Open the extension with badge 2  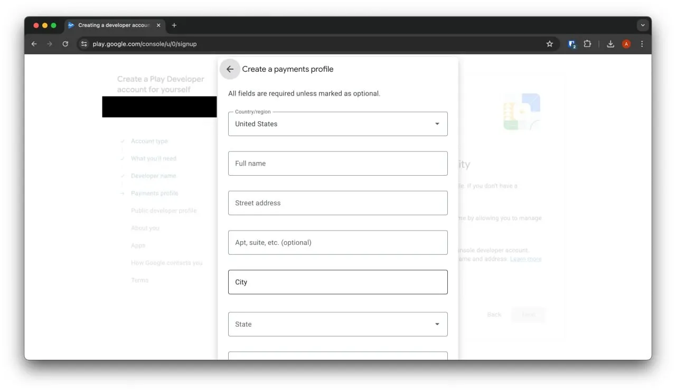(x=572, y=44)
